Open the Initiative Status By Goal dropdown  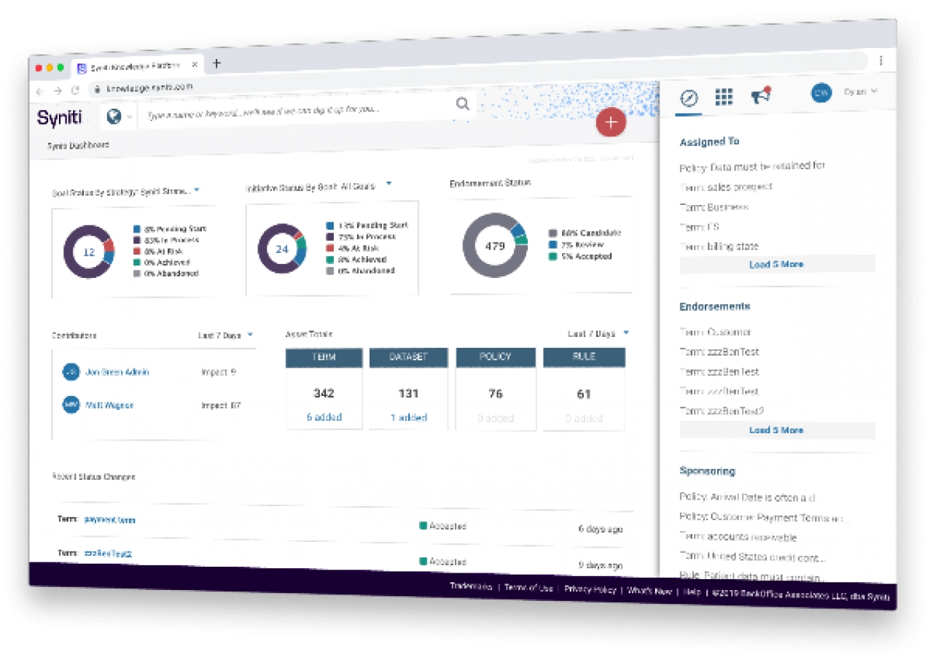click(x=389, y=184)
